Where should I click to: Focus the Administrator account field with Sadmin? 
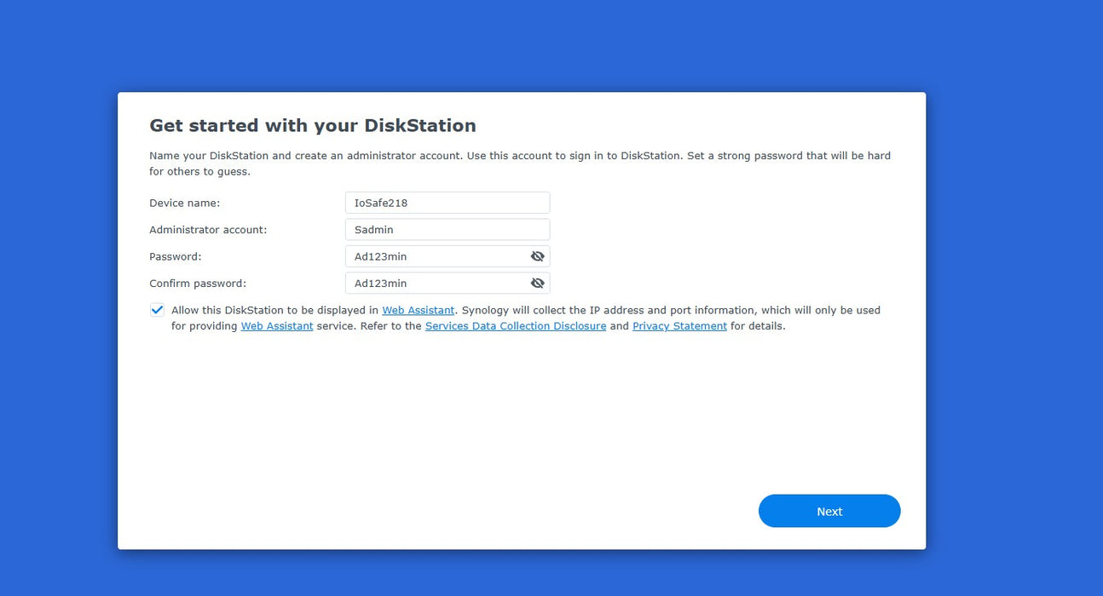coord(447,230)
